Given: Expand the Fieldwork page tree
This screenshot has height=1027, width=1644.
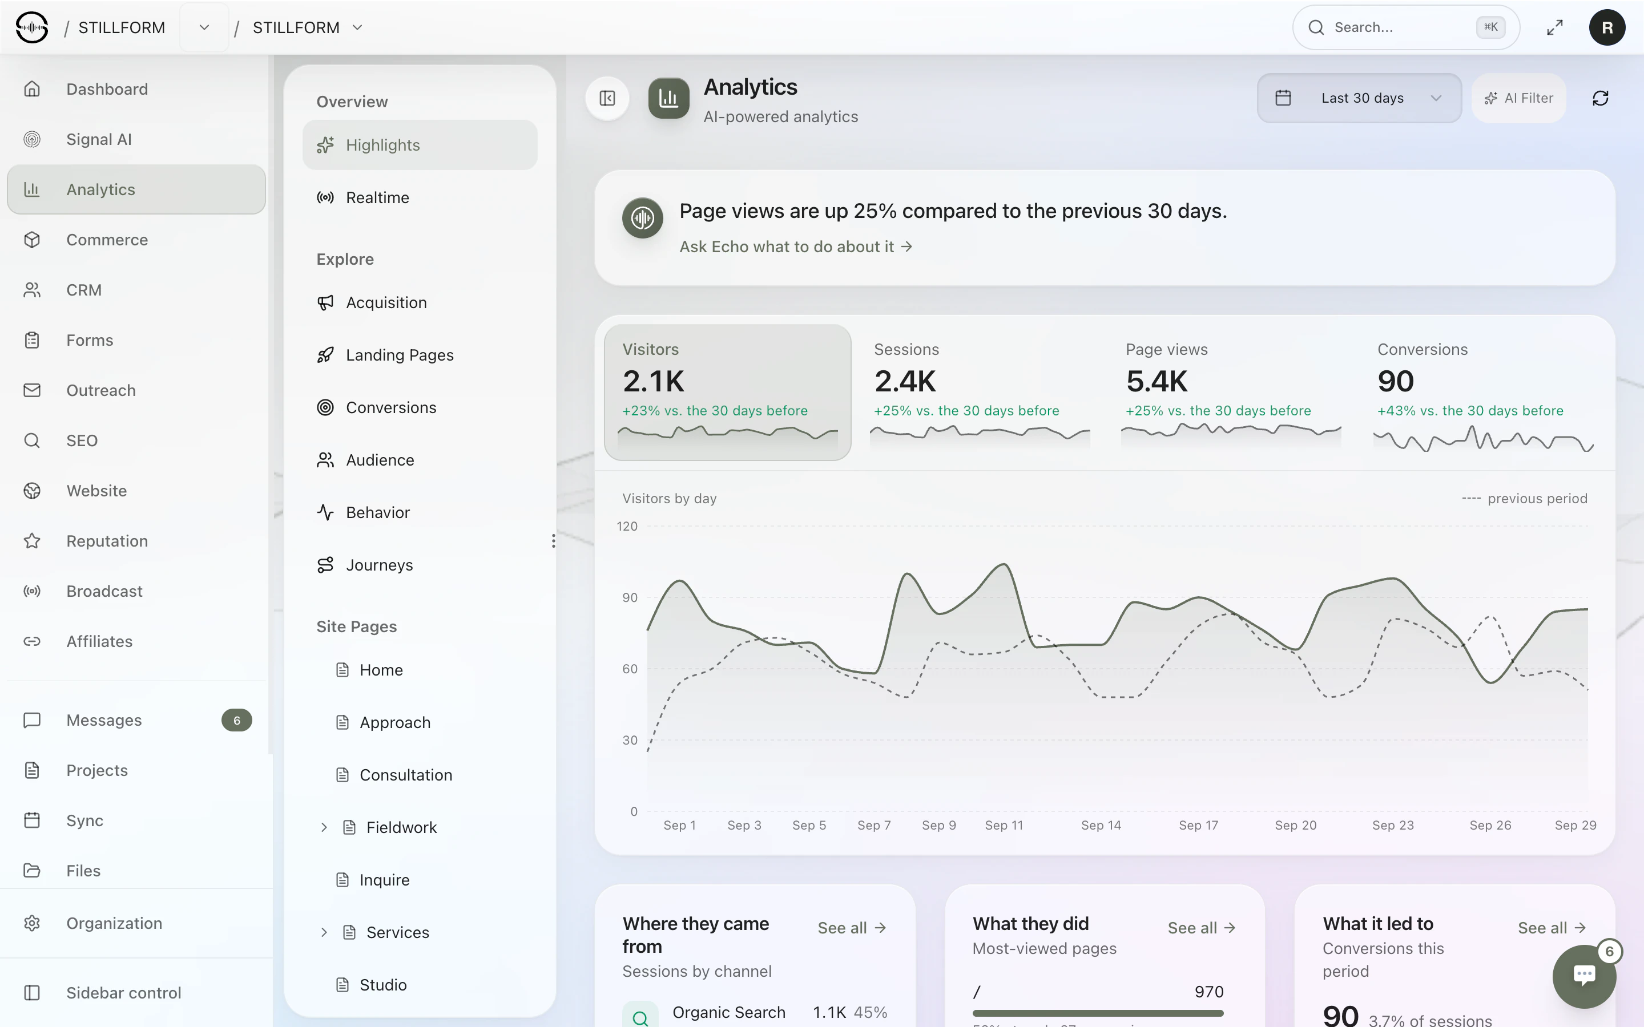Looking at the screenshot, I should (324, 827).
